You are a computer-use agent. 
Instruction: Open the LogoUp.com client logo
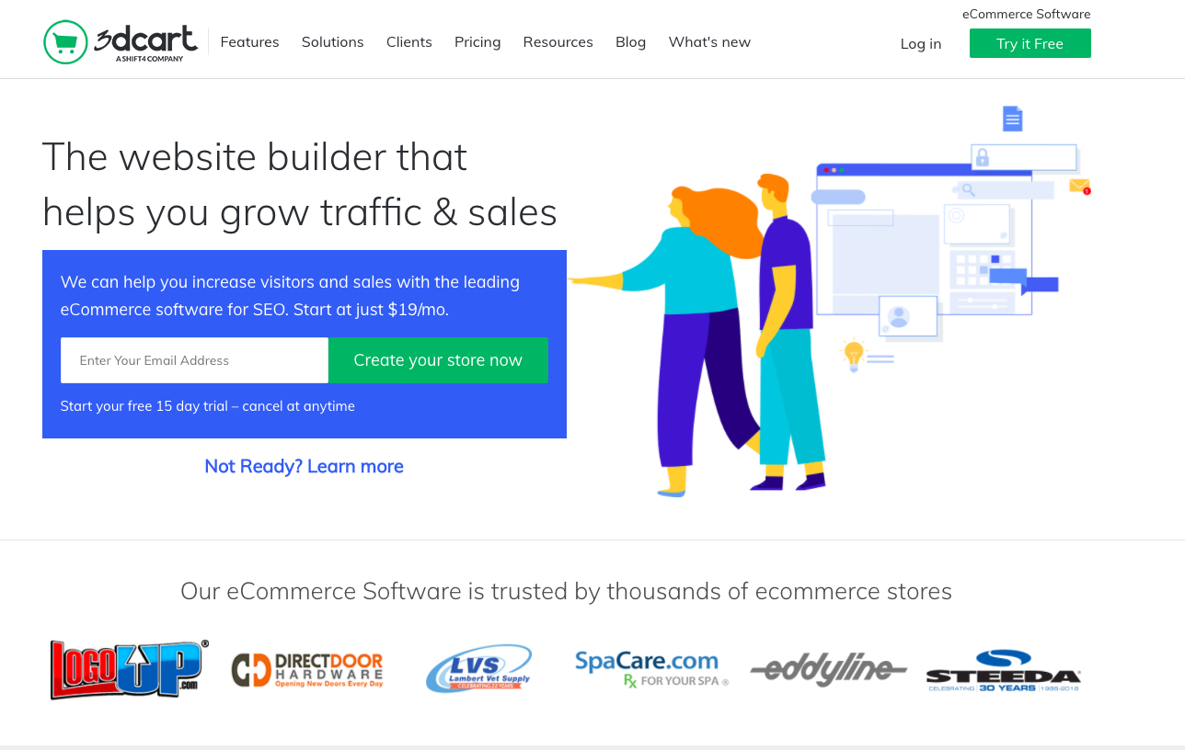(x=130, y=670)
